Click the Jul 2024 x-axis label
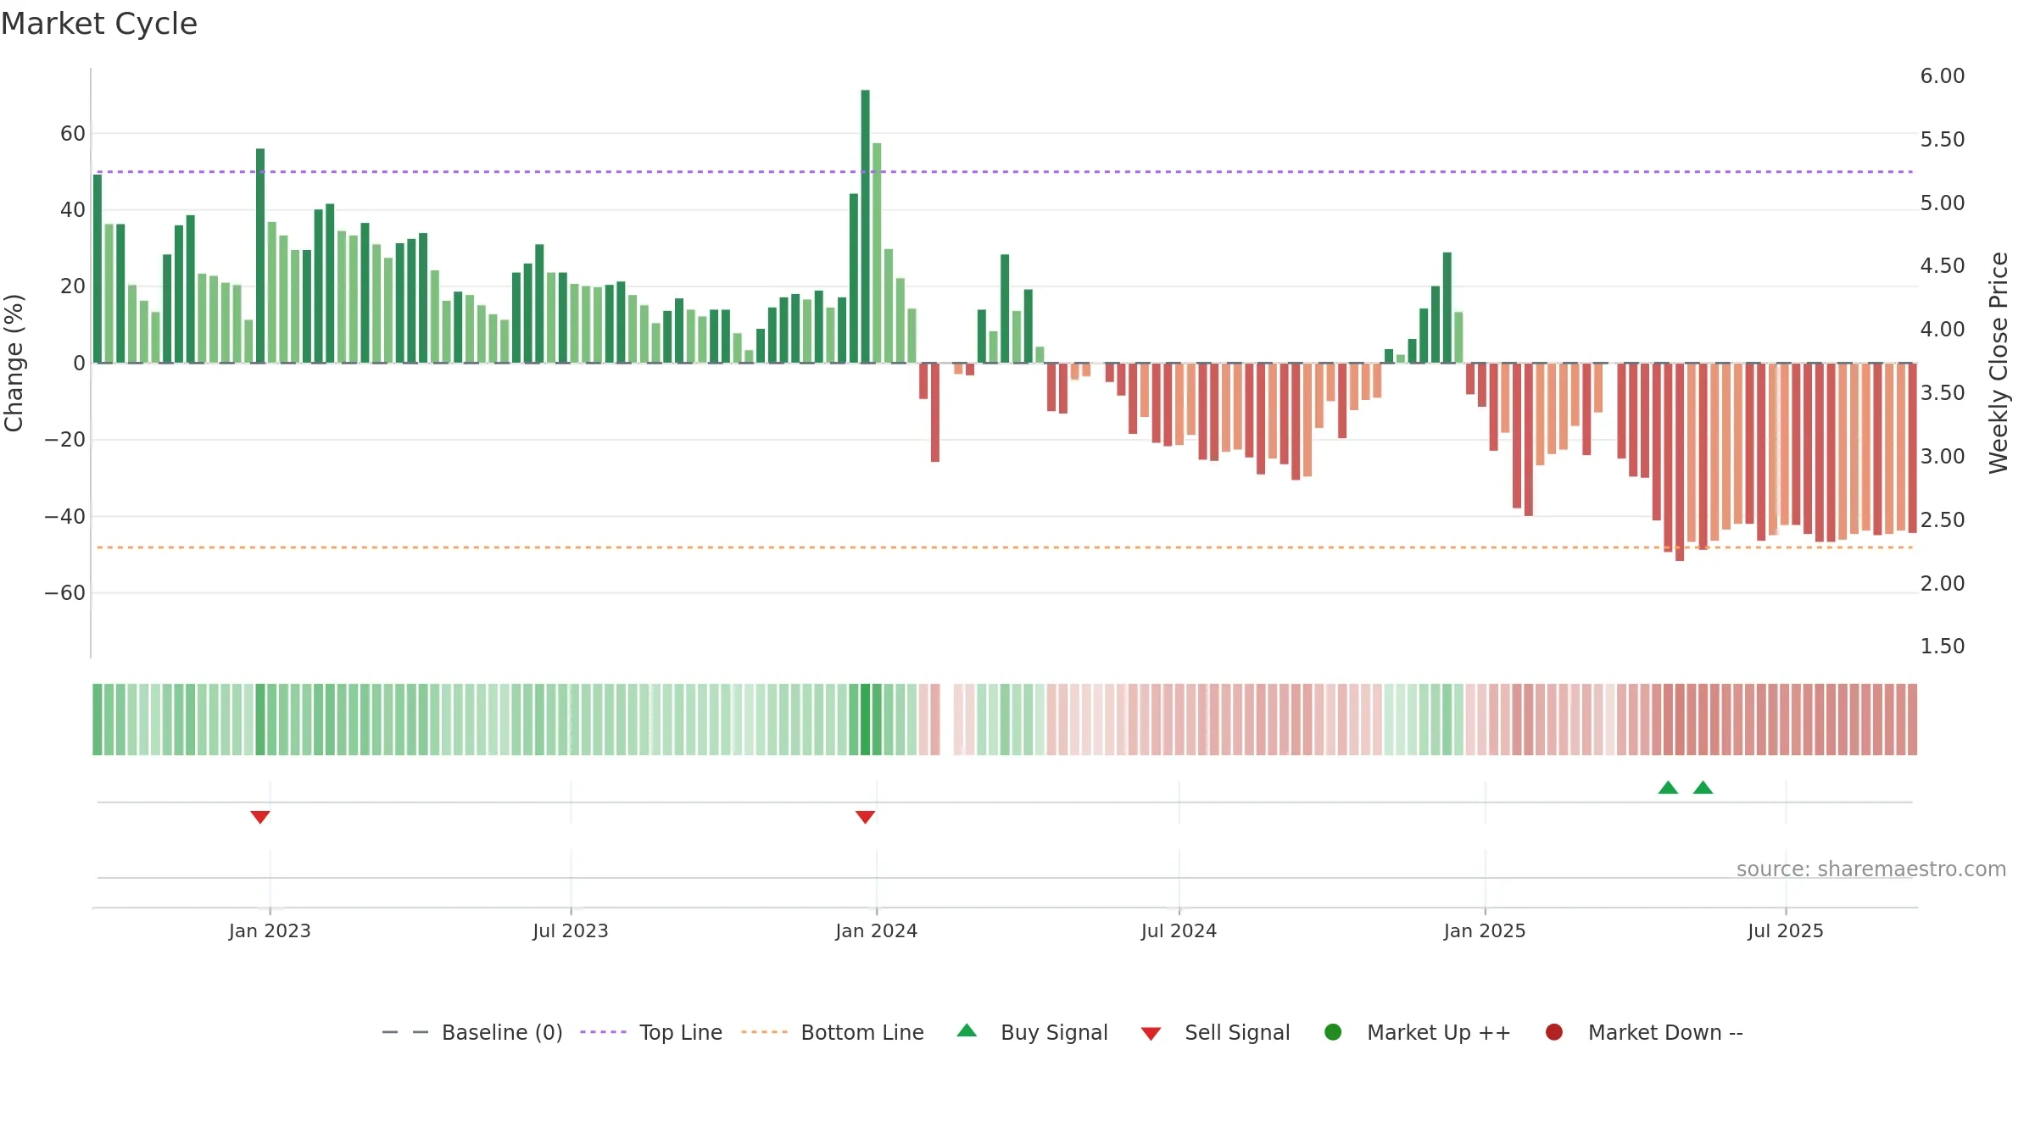Image resolution: width=2035 pixels, height=1144 pixels. (x=1179, y=930)
